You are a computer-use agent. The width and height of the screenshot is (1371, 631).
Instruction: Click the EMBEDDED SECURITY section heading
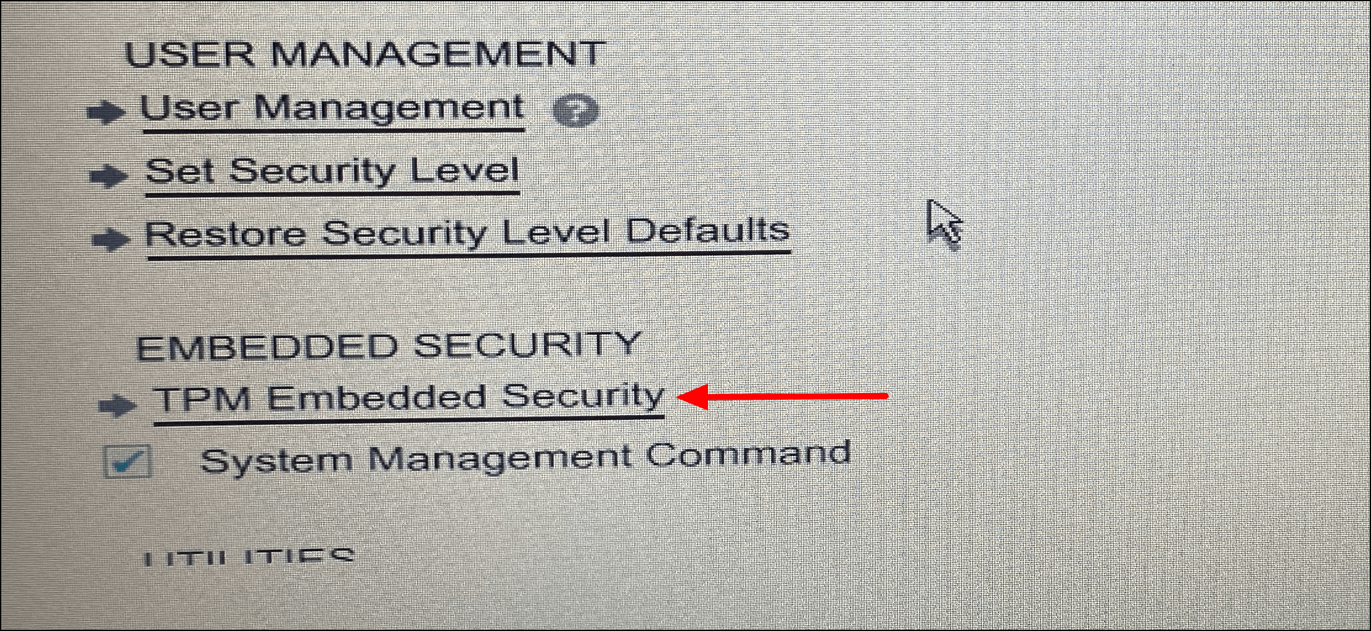[389, 345]
